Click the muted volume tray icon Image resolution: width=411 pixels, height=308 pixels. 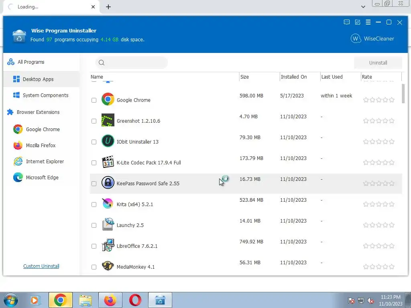click(x=370, y=301)
